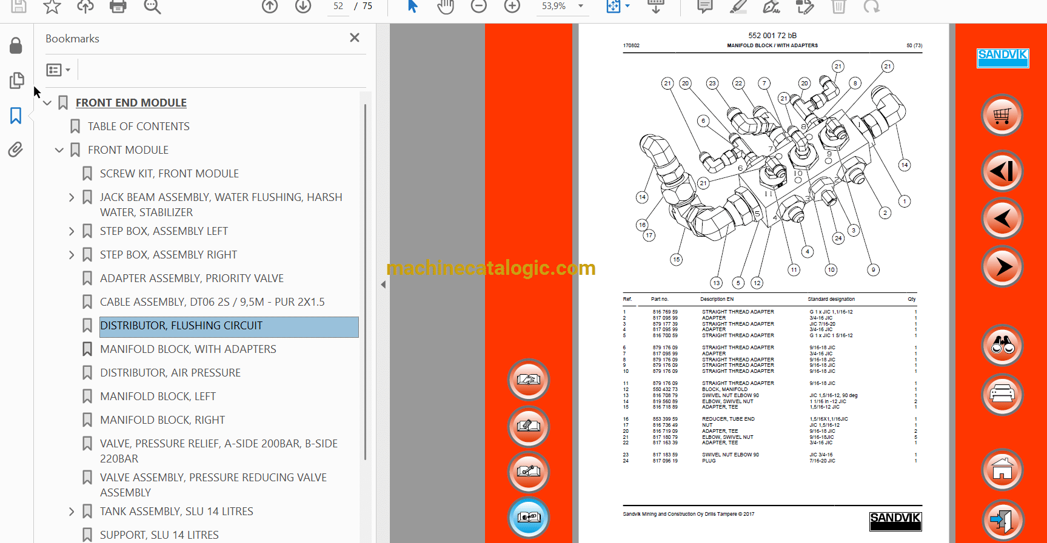Open MANIFOLD BLOCK, LEFT bookmark

(x=158, y=397)
